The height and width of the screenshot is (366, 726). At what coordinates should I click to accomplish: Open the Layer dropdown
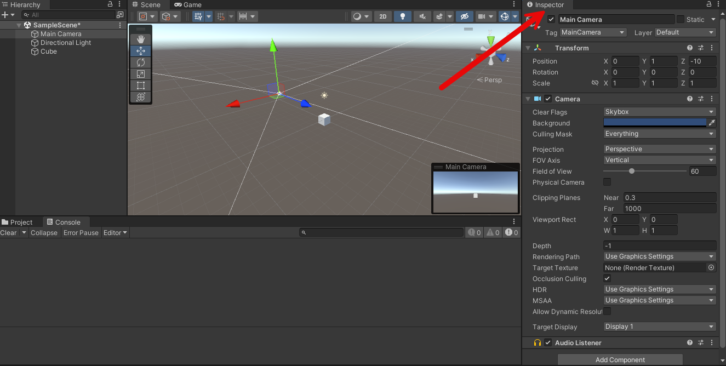click(x=685, y=32)
